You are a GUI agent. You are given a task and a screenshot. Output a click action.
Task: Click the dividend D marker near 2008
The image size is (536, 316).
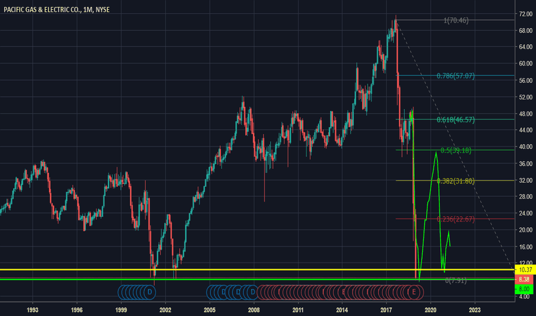(252, 292)
